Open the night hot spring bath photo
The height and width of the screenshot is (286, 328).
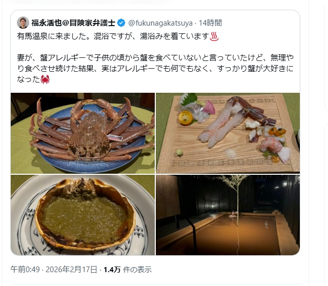228,215
